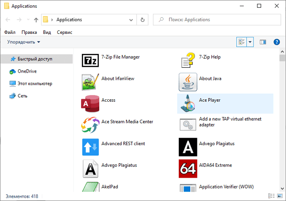Select the 7-Zip Help icon

188,60
